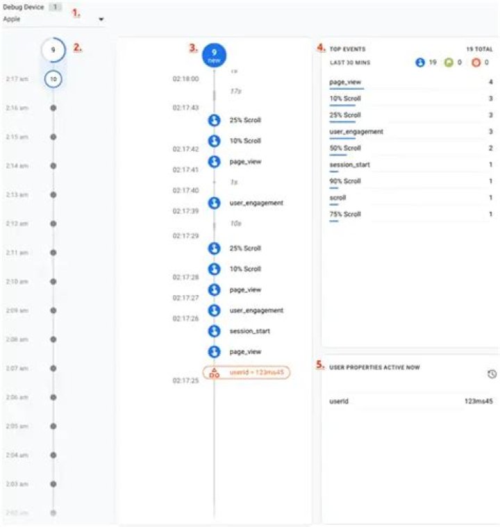500x527 pixels.
Task: Select the 2:15 am minute marker dot
Action: click(53, 137)
